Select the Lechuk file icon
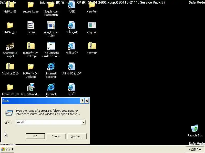Image resolution: width=205 pixels, height=153 pixels. click(30, 25)
